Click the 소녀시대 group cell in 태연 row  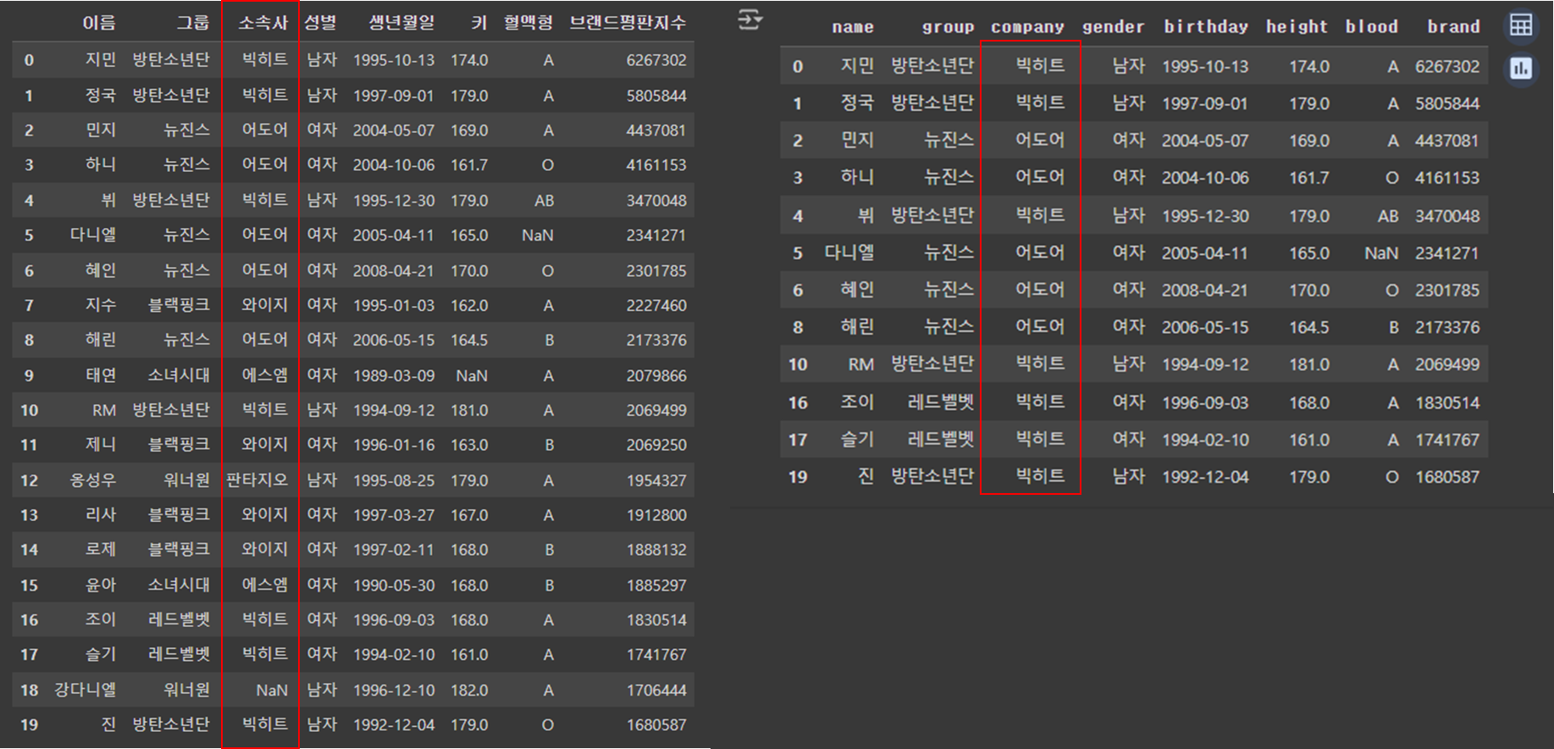(179, 375)
